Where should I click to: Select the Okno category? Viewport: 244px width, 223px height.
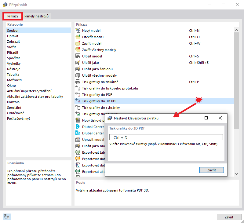pos(38,86)
